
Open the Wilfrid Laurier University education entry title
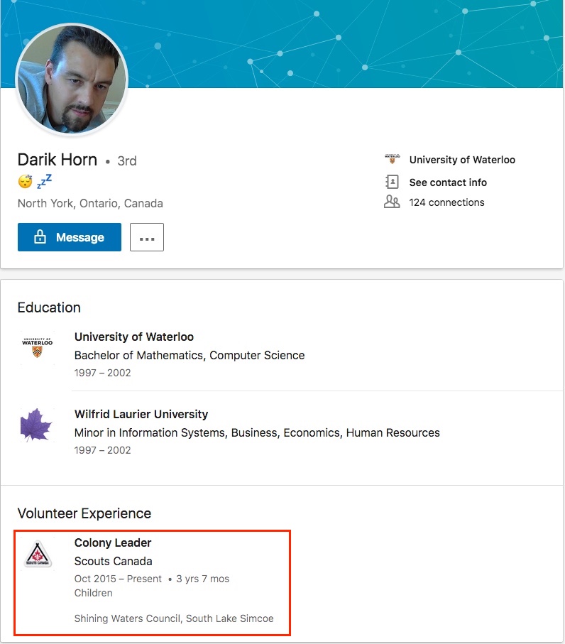tap(141, 414)
